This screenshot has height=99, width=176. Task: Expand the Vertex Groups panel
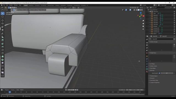154,42
